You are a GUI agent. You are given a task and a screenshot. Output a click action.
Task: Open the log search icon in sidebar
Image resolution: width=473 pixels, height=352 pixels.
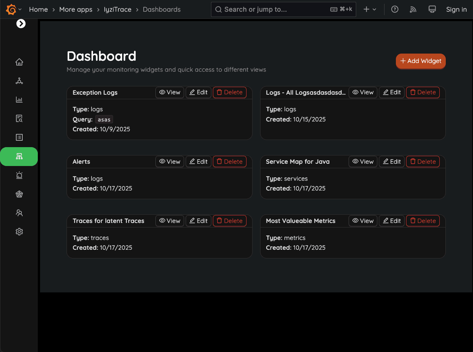point(19,118)
